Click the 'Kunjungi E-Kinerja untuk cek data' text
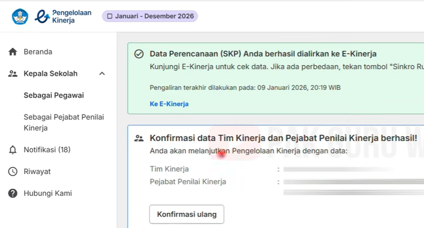 point(286,66)
